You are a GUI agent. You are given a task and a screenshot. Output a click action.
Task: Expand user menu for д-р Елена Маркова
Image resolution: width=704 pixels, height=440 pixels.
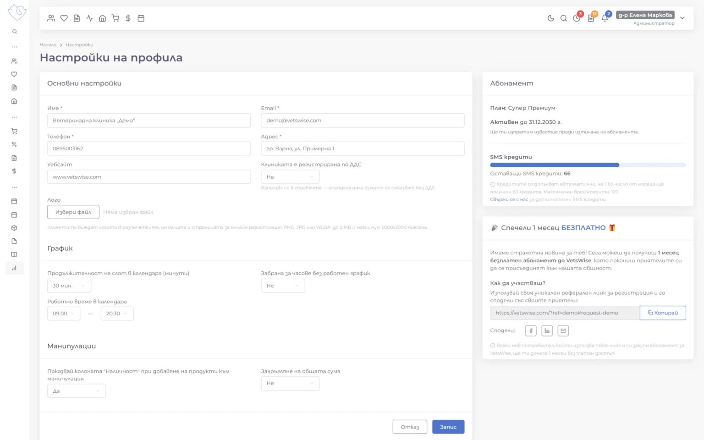(x=682, y=18)
